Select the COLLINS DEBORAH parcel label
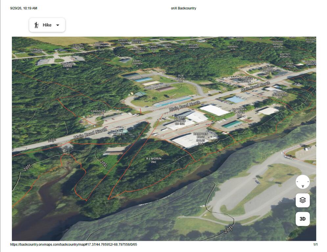Screen dimensions: 327x252 coord(78,47)
